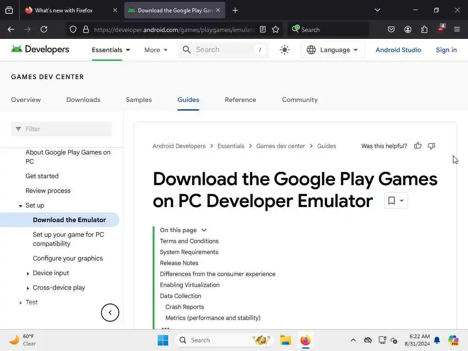
Task: Expand the Test tree section
Action: pos(20,303)
